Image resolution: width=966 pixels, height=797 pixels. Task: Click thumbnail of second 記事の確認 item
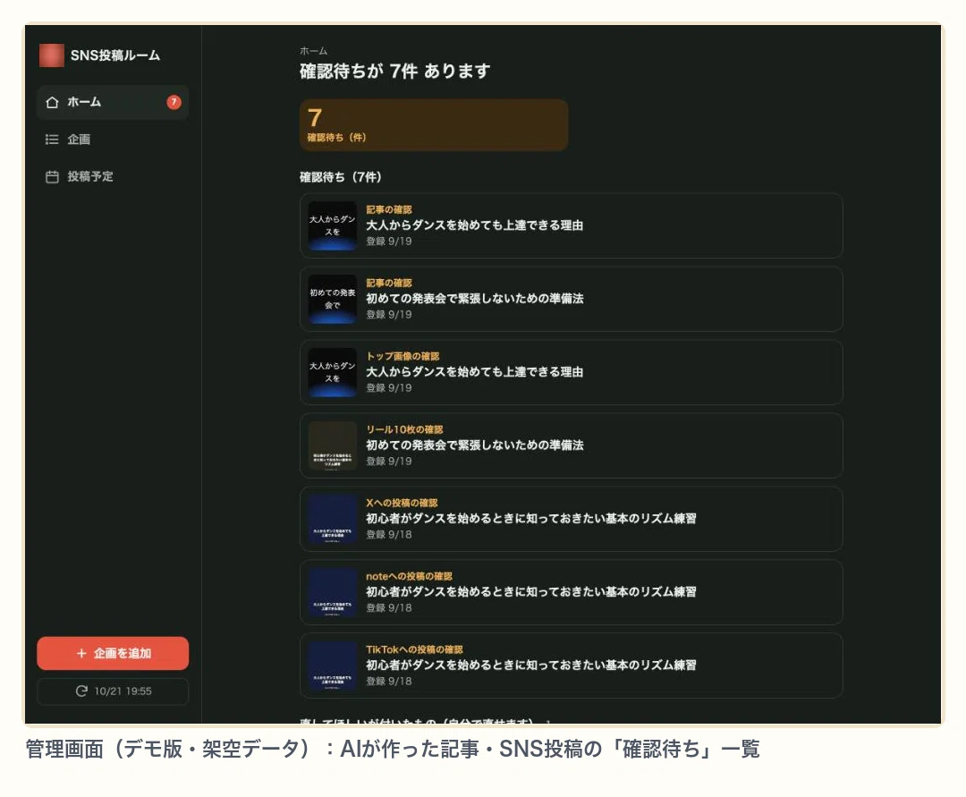[333, 299]
